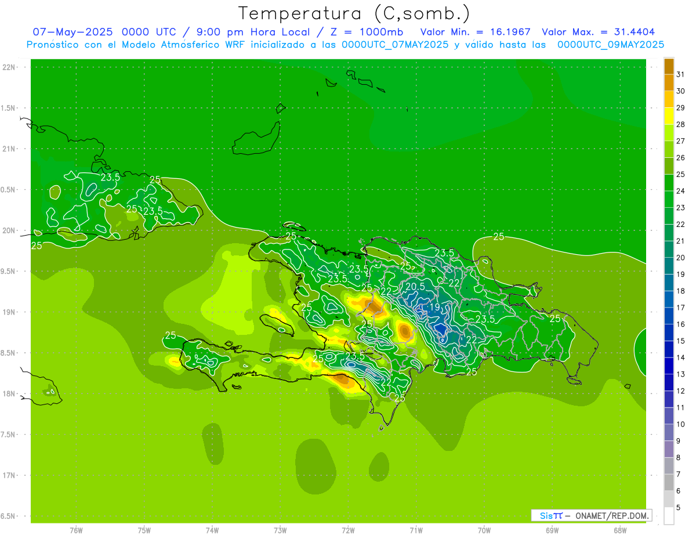The width and height of the screenshot is (696, 538).
Task: Click the legend scale value "15"
Action: (x=680, y=341)
